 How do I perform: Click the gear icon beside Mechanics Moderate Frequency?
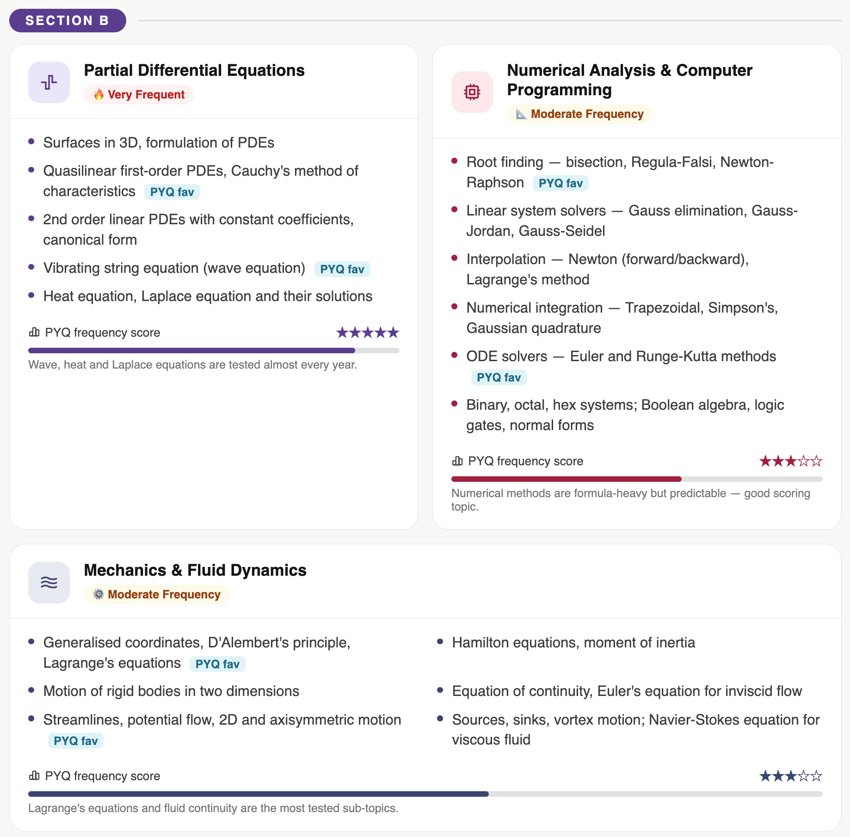pyautogui.click(x=99, y=594)
